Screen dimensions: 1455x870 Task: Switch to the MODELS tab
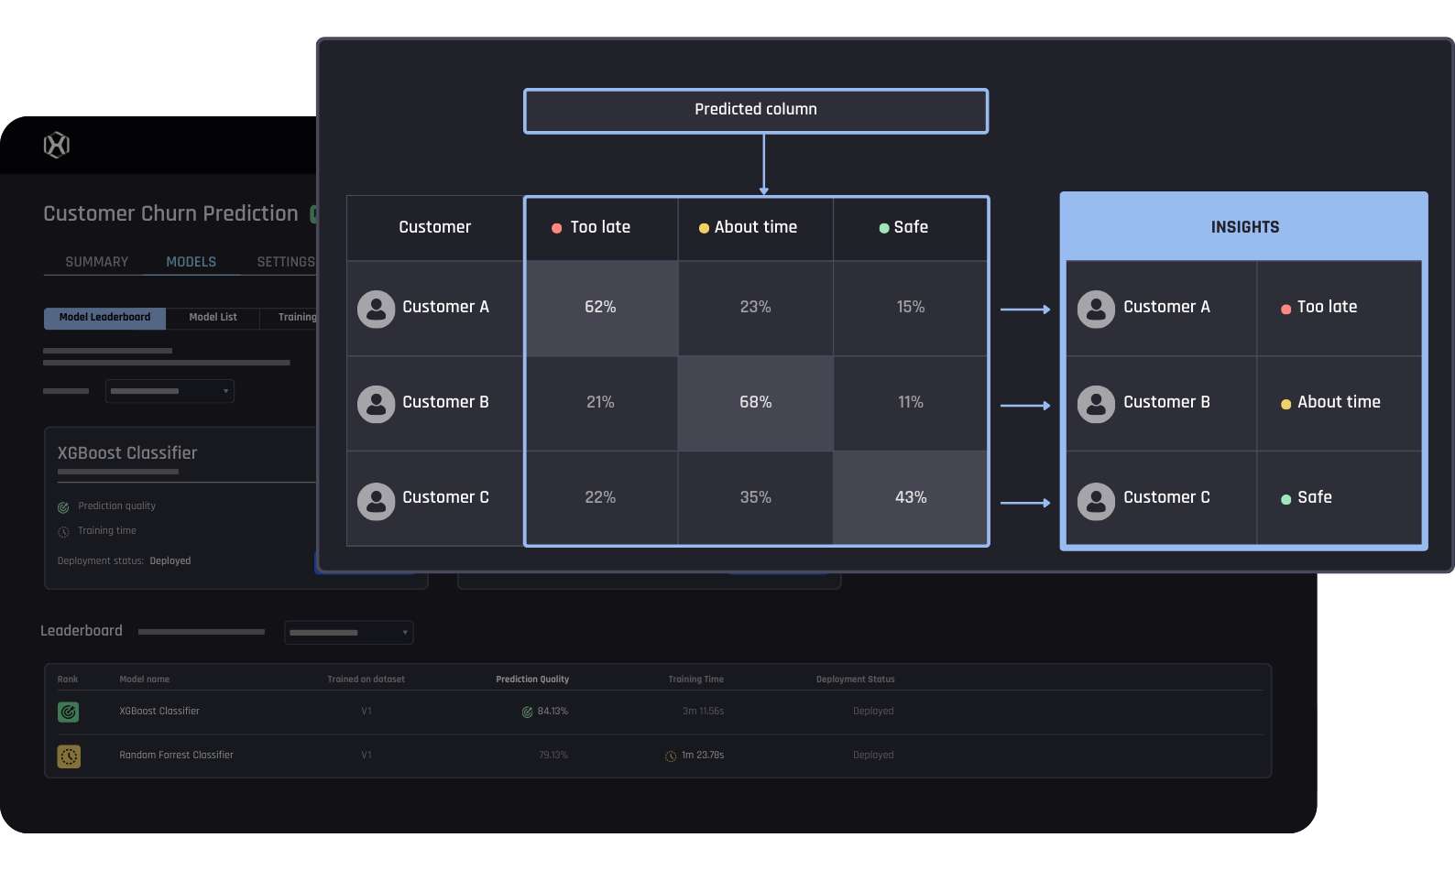(191, 262)
